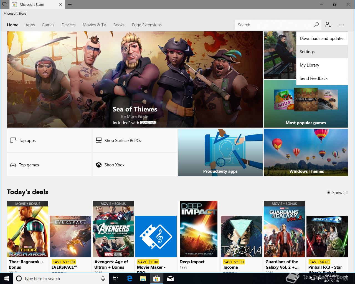Viewport: 355px width, 284px height.
Task: Click the Microsoft Store taskbar icon
Action: pyautogui.click(x=157, y=278)
